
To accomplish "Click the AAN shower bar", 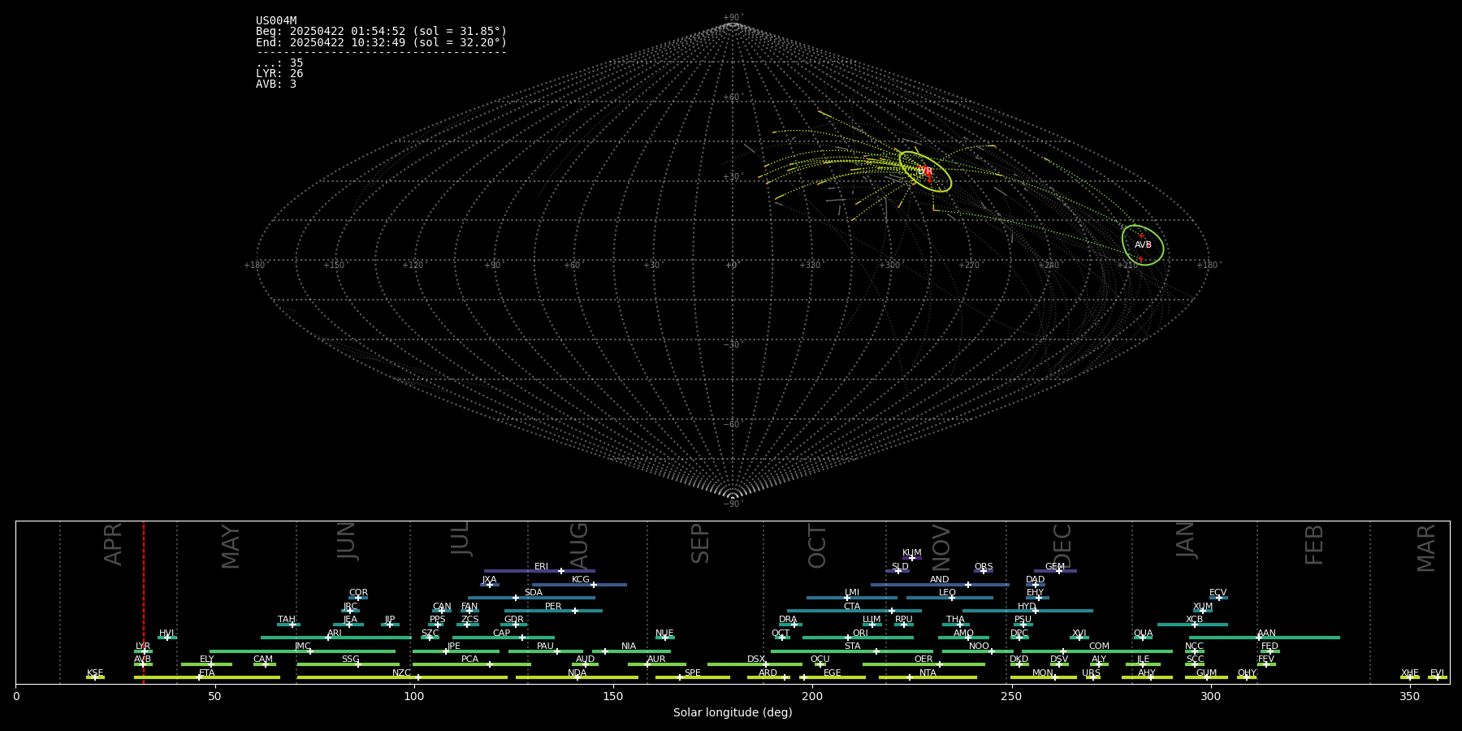I will (1265, 638).
